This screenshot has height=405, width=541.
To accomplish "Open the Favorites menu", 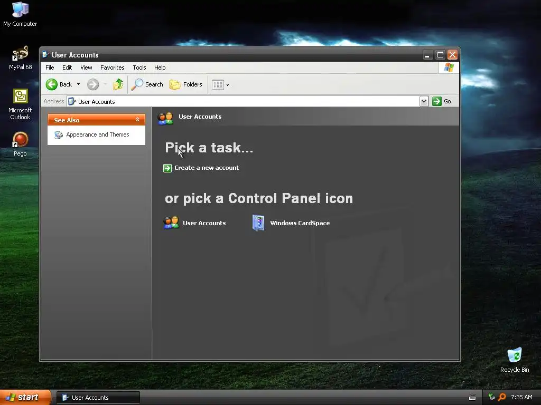I will point(112,67).
